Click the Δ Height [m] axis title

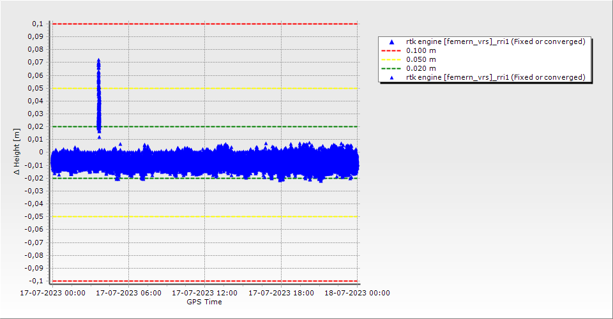pyautogui.click(x=18, y=151)
